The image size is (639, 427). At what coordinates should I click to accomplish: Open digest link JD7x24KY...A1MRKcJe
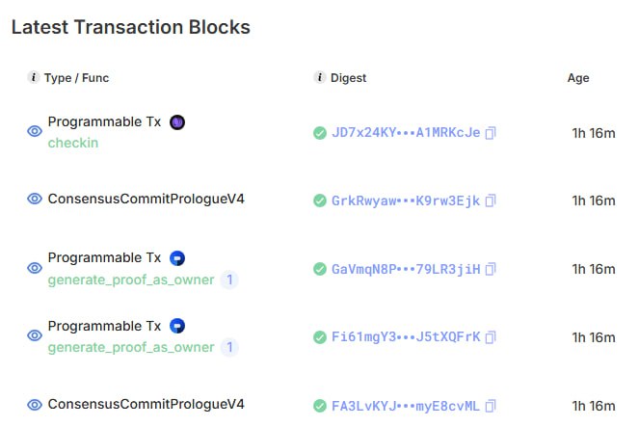406,133
